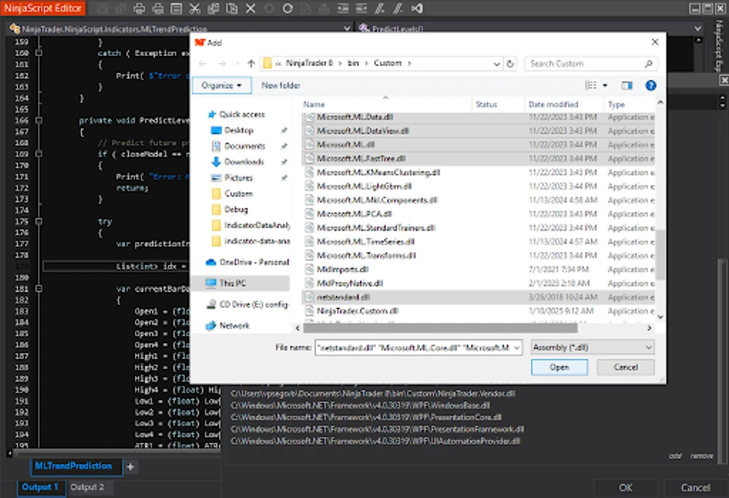Click the add link in References window
The image size is (729, 498).
(x=675, y=456)
